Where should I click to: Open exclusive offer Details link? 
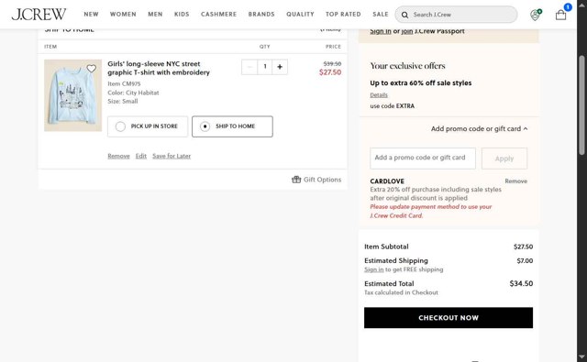[379, 95]
